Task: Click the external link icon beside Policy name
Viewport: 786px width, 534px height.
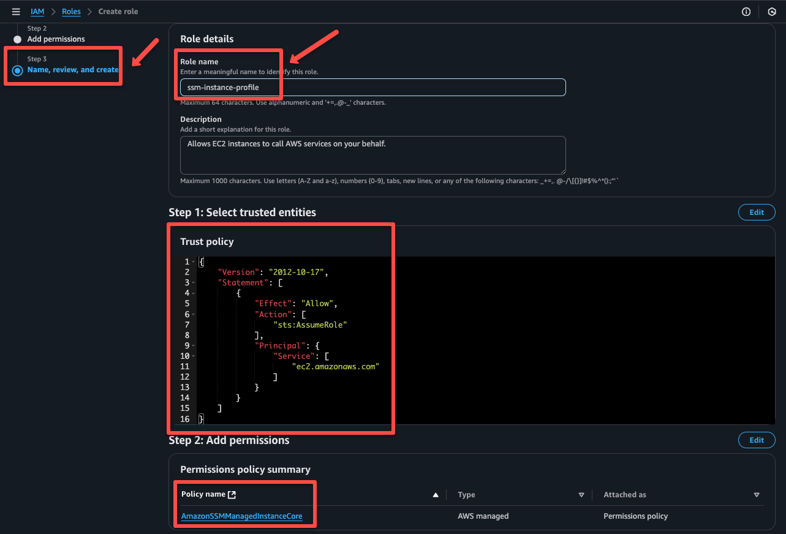Action: pyautogui.click(x=232, y=494)
